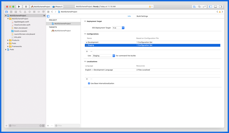This screenshot has width=229, height=133.
Task: Toggle the Debug area visibility
Action: click(215, 7)
